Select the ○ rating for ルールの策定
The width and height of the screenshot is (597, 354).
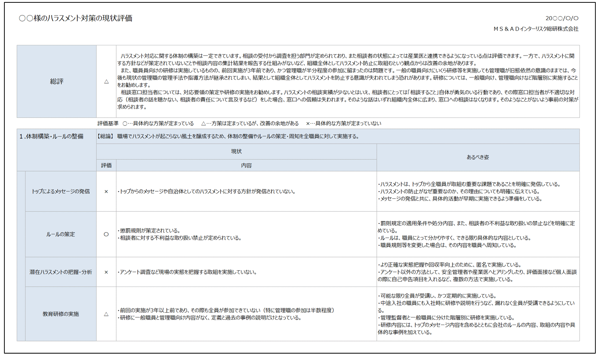[x=106, y=234]
